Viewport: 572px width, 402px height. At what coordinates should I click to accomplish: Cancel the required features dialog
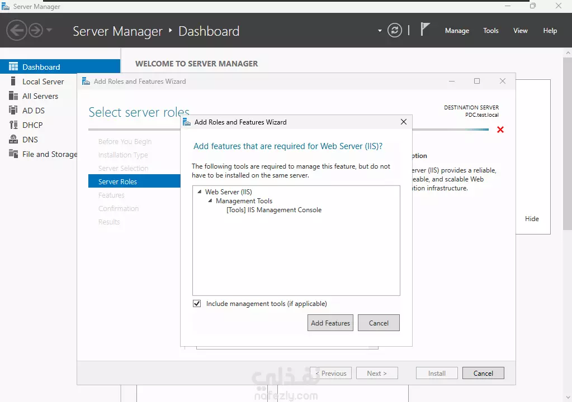tap(379, 323)
